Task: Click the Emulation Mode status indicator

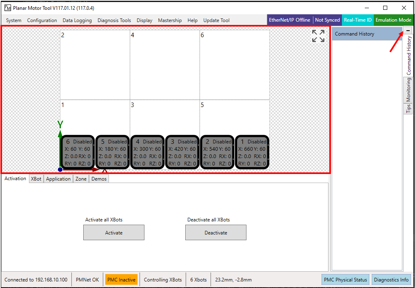Action: 393,20
